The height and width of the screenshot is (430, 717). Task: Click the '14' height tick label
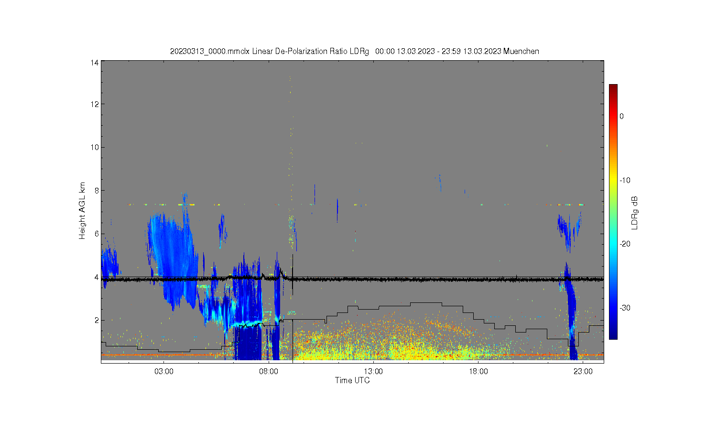click(x=95, y=63)
